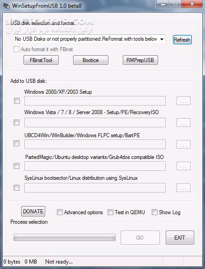Open the FBinstTool utility
Image resolution: width=205 pixels, height=269 pixels.
point(41,60)
